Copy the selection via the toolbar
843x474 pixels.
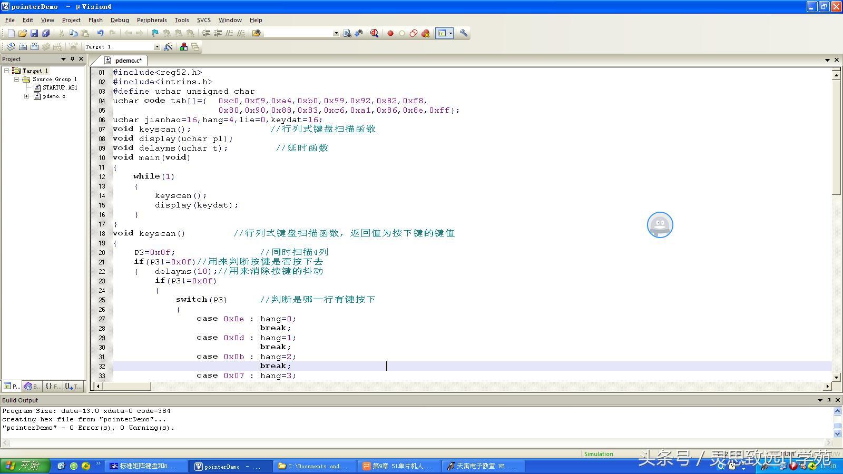73,33
